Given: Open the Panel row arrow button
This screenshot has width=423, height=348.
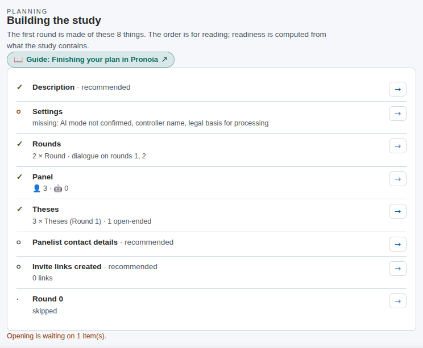Looking at the screenshot, I should pos(397,179).
